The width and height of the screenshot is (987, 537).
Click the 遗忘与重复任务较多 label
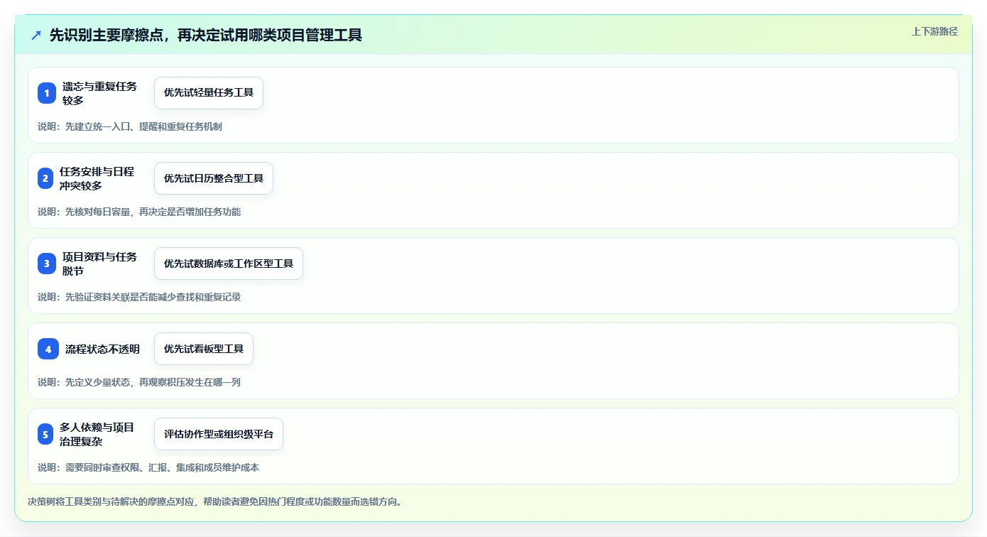(99, 93)
